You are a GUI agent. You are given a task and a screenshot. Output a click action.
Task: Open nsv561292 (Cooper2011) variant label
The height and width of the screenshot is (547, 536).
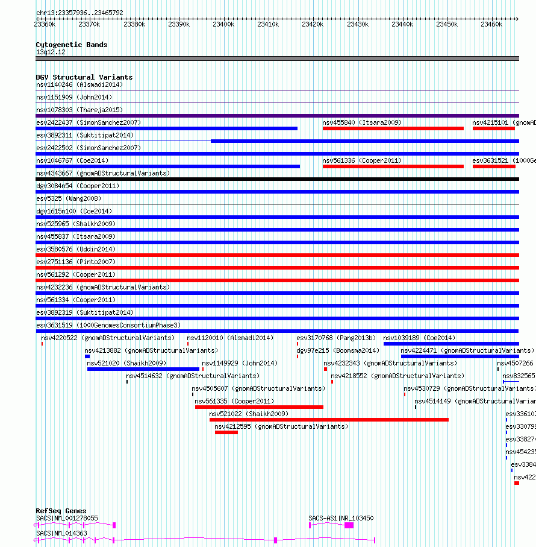76,274
